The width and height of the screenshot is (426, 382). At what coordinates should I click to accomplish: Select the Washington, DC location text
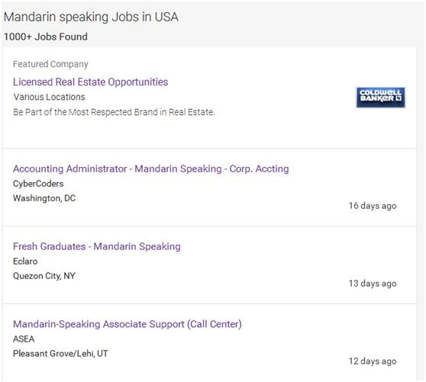pos(44,198)
